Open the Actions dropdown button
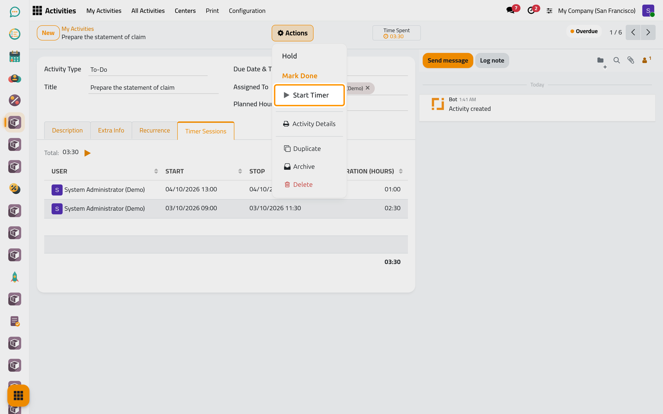 click(292, 33)
